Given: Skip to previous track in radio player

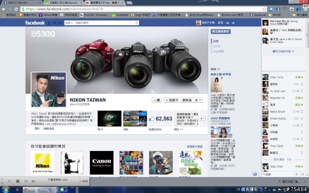Looking at the screenshot, I should 9,181.
